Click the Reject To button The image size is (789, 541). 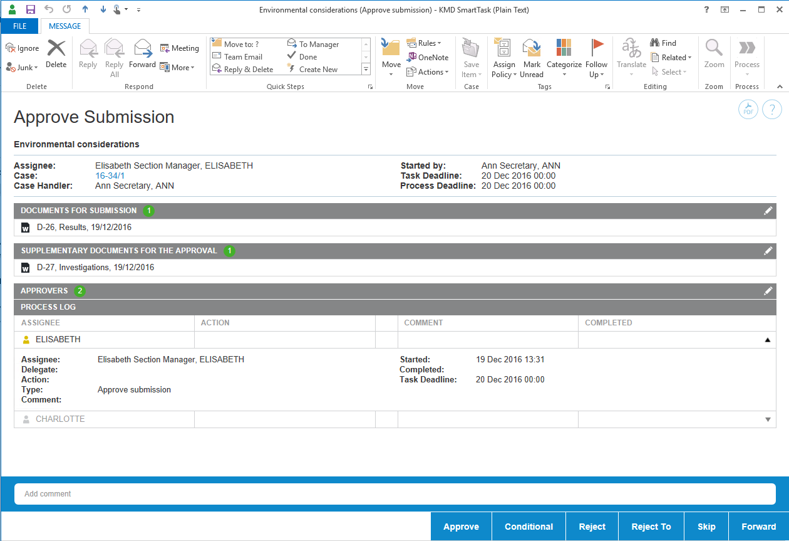[651, 527]
